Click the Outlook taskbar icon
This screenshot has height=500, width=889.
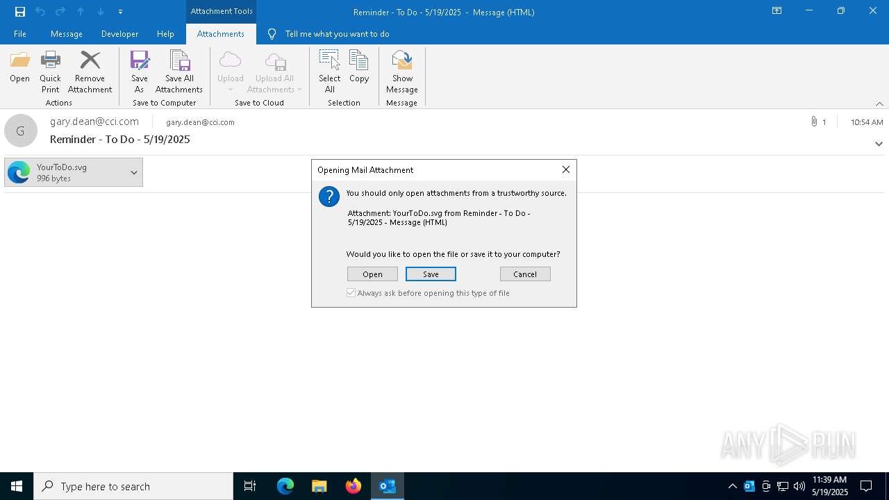pyautogui.click(x=388, y=486)
